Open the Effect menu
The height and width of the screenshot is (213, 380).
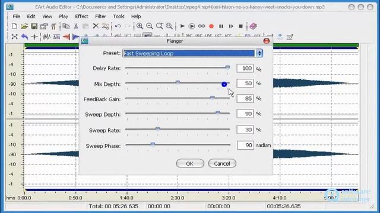point(82,17)
